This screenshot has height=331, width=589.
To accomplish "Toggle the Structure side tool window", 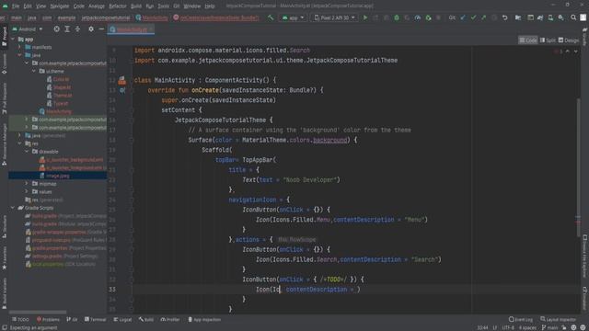I will [x=4, y=227].
